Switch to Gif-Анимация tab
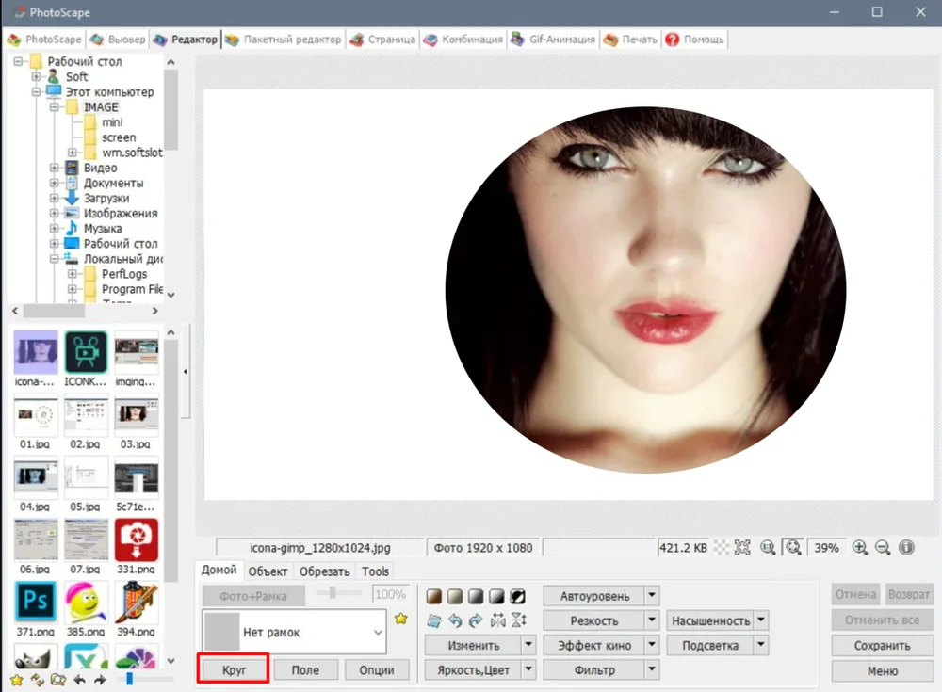The width and height of the screenshot is (942, 692). coord(553,40)
